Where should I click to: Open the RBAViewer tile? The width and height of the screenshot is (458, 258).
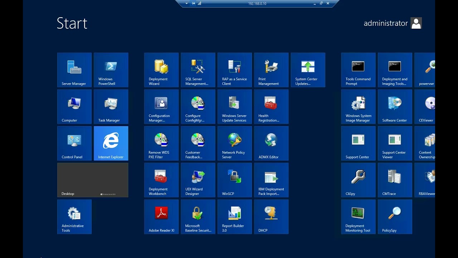425,180
